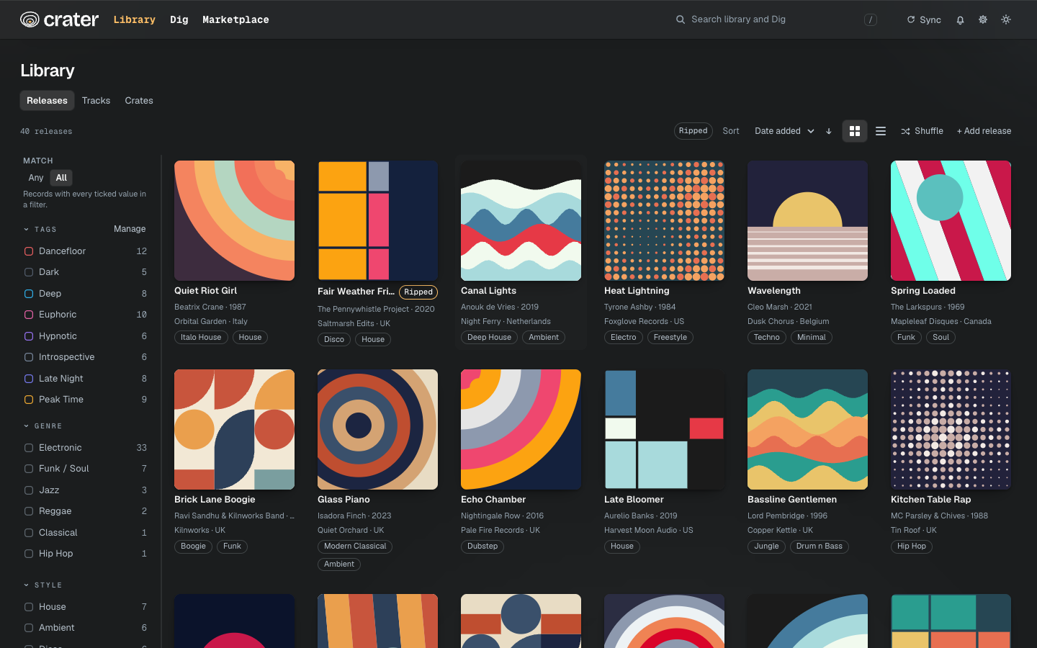
Task: Open the Date added sort dropdown
Action: (x=784, y=131)
